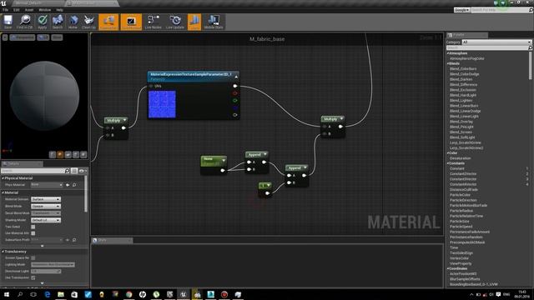Select the sphere preview shape icon

coord(60,155)
